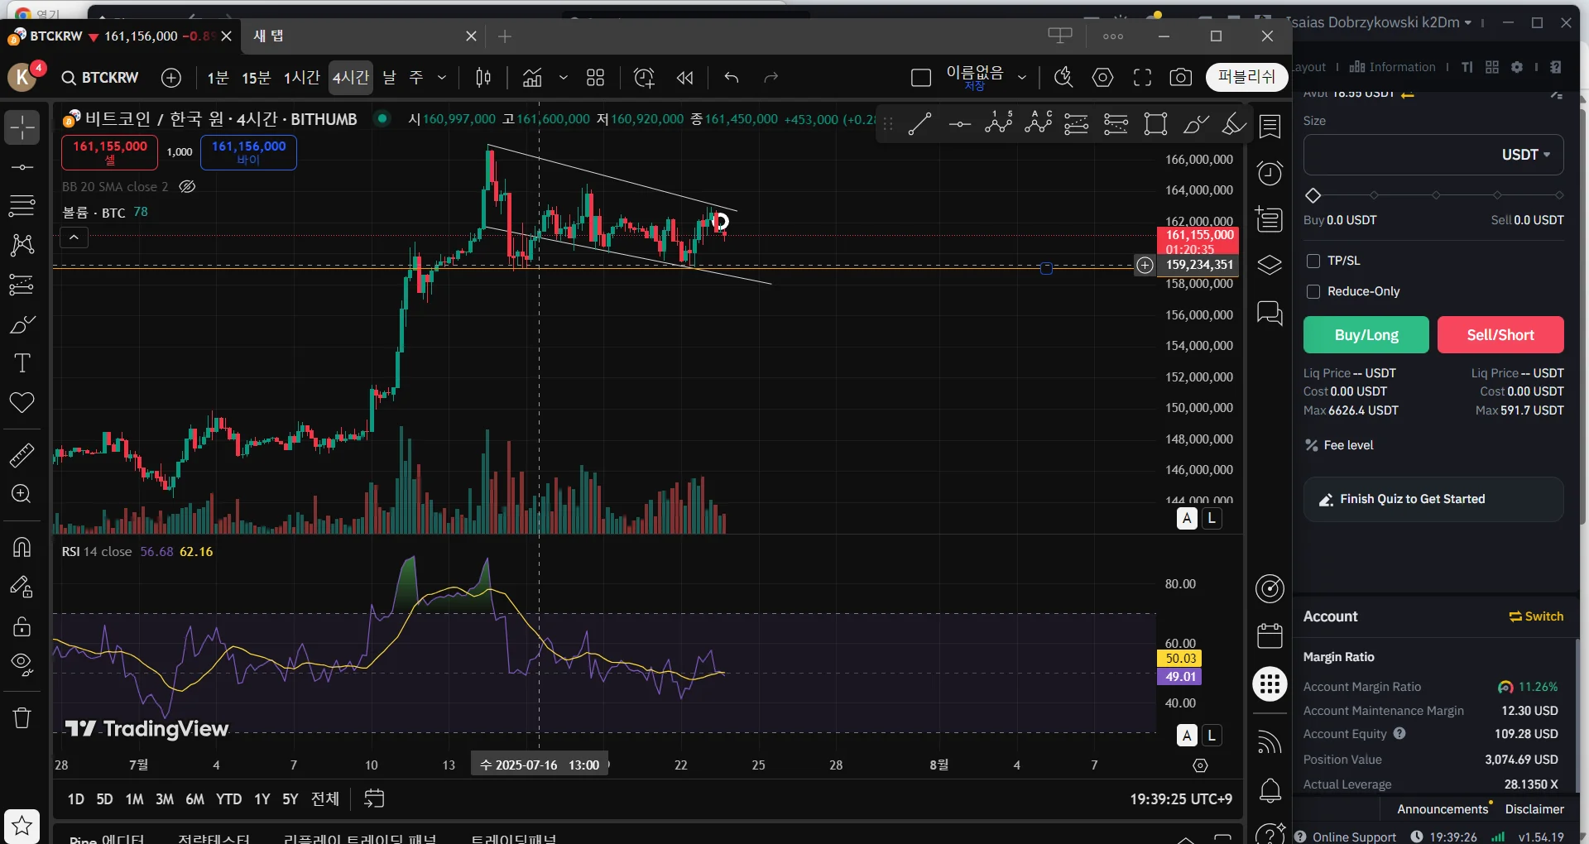
Task: Open the indicators menu icon
Action: tap(532, 78)
